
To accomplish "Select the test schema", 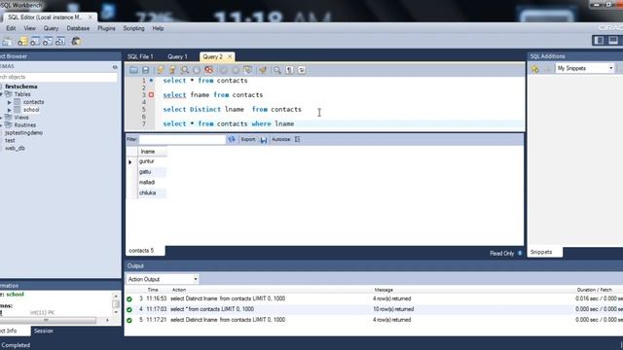I will pos(10,140).
